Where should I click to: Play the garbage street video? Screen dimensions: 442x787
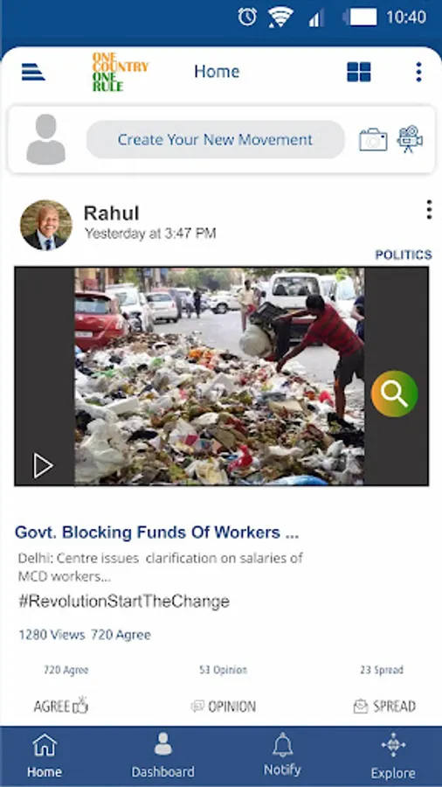pyautogui.click(x=43, y=466)
